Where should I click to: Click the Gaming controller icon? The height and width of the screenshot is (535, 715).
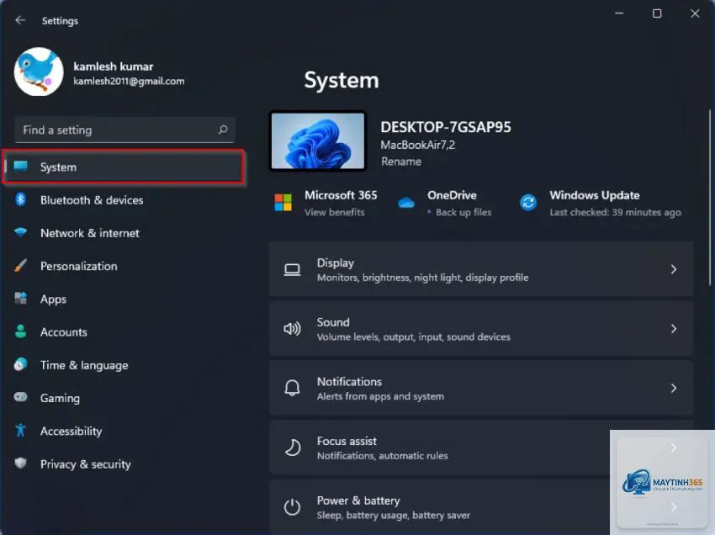[20, 397]
